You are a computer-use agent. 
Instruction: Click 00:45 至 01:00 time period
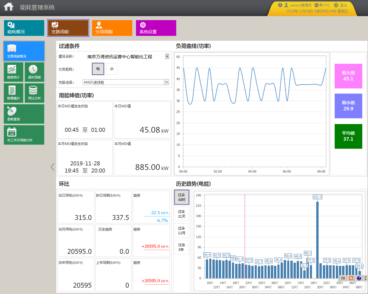pos(85,130)
